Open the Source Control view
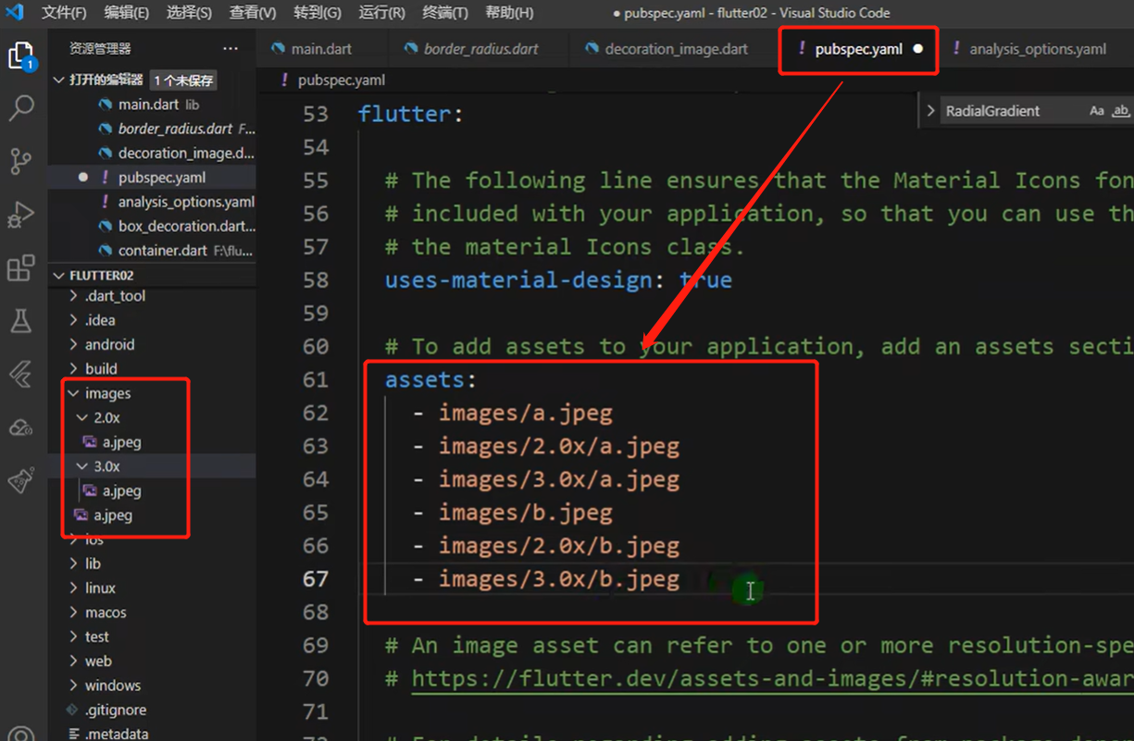 click(x=20, y=161)
